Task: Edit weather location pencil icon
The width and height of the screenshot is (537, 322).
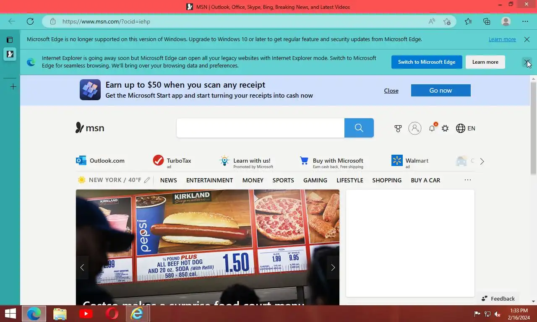Action: pos(147,180)
